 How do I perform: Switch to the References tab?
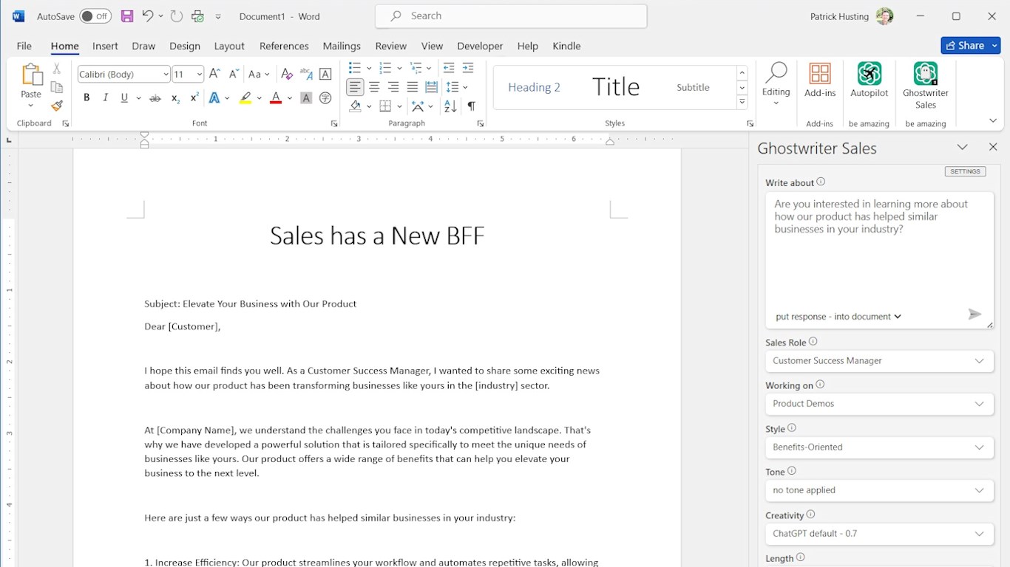click(x=284, y=46)
